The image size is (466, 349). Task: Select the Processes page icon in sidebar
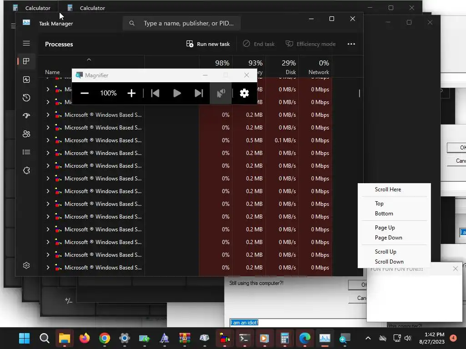click(26, 61)
